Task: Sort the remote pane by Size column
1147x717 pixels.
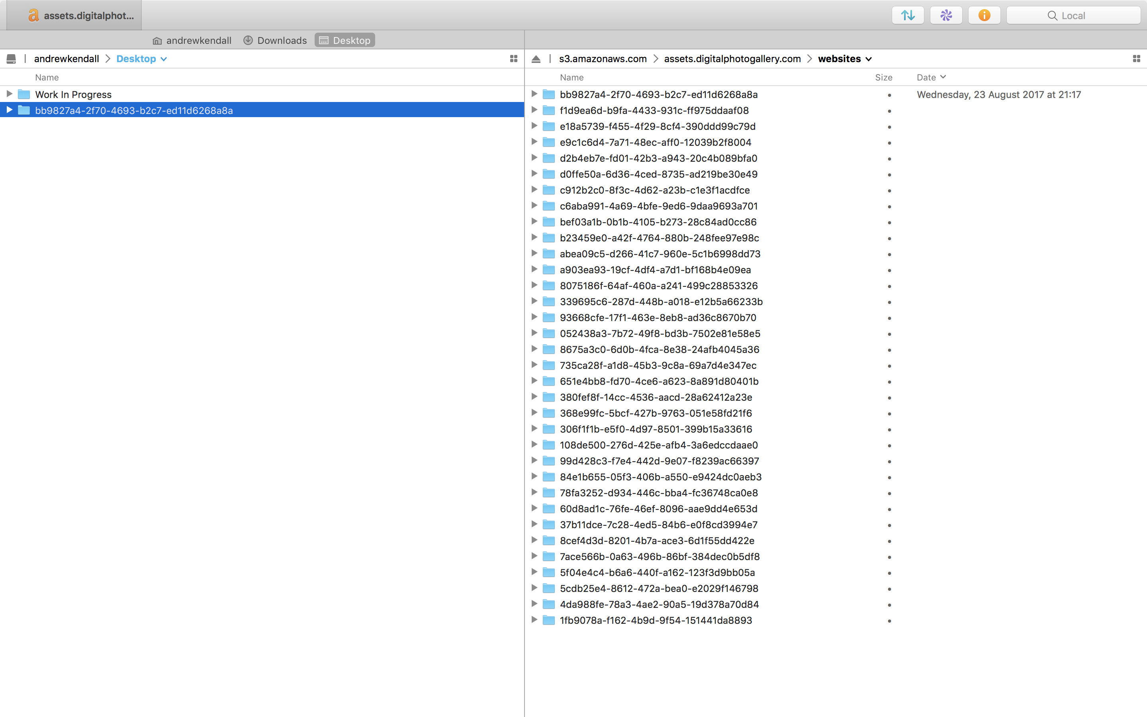Action: point(883,77)
